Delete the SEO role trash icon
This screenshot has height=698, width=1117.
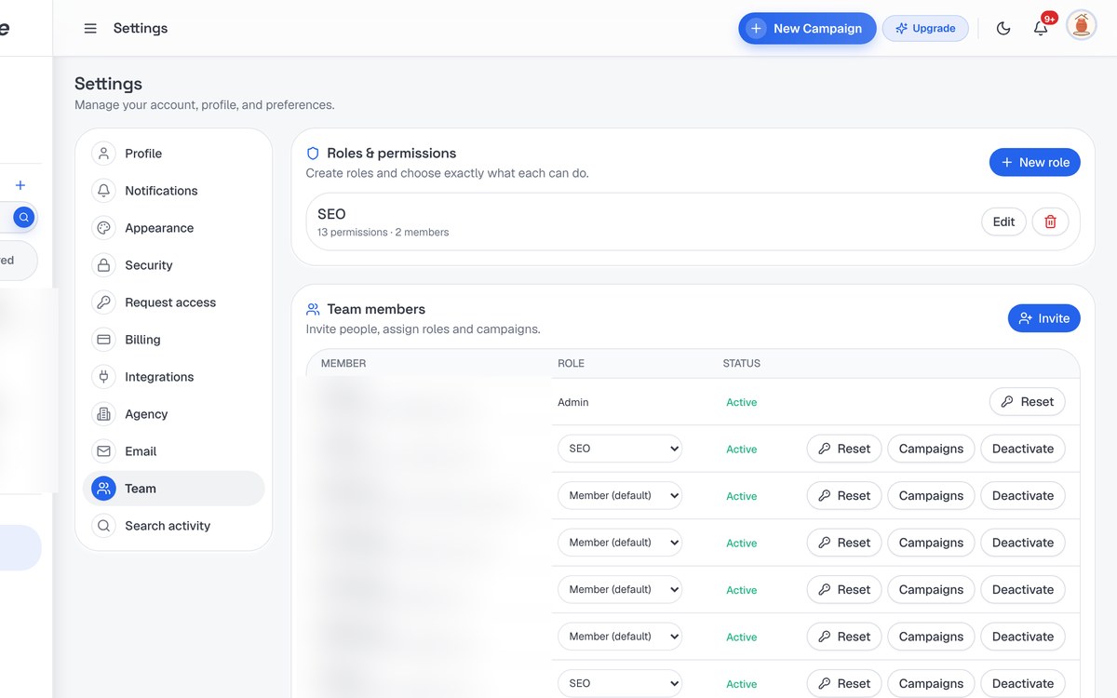pyautogui.click(x=1050, y=221)
